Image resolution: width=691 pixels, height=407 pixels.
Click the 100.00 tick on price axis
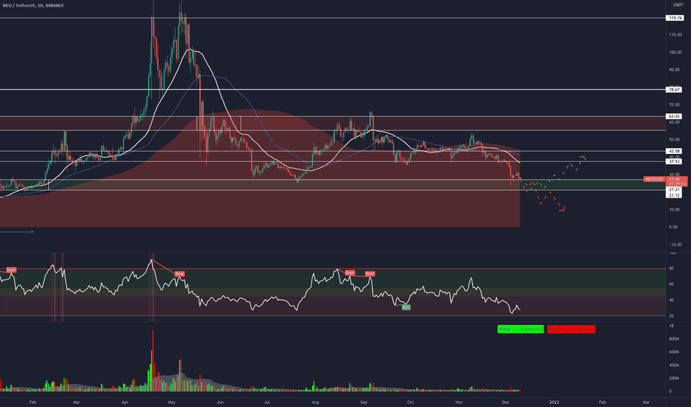674,52
